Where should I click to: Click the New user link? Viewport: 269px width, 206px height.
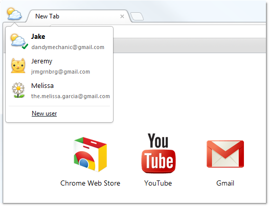pos(44,113)
